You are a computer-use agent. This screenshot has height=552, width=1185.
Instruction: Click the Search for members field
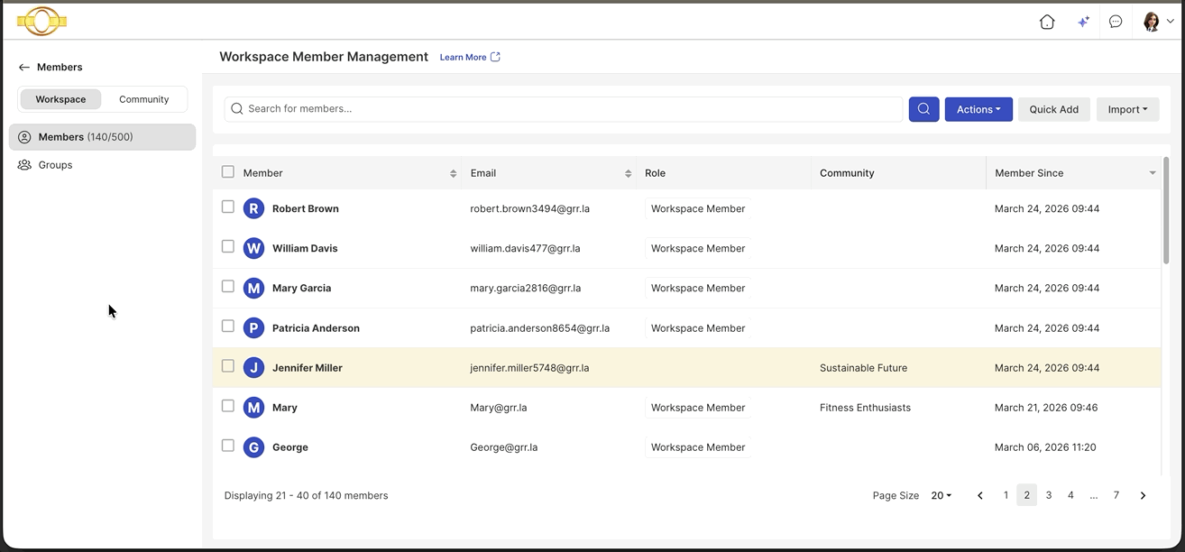point(564,109)
